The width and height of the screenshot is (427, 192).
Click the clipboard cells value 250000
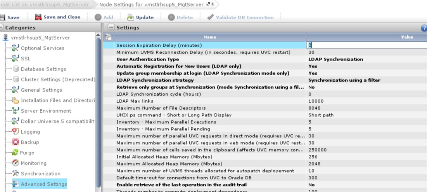[x=317, y=150]
